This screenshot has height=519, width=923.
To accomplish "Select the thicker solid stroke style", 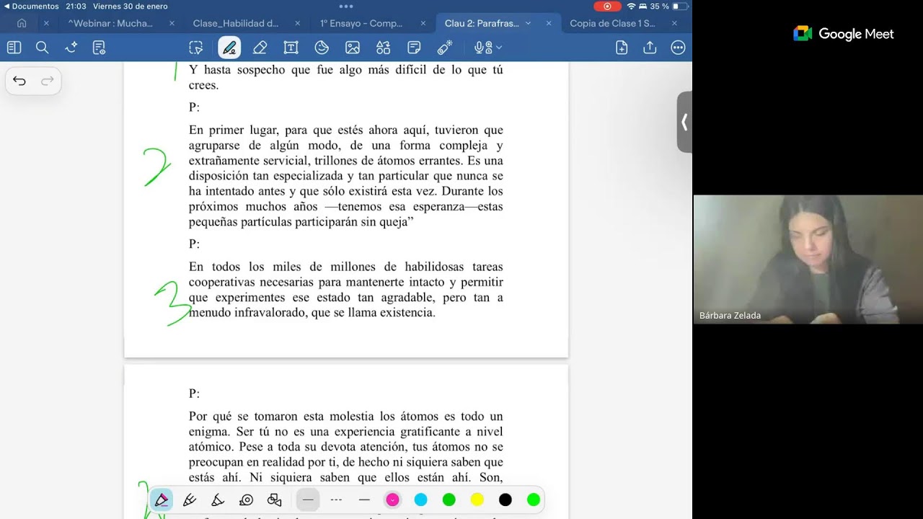I will tap(364, 500).
